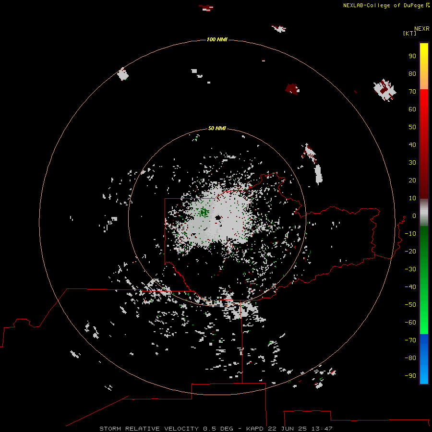Click the -70 knot scale label
The width and height of the screenshot is (432, 432).
(410, 340)
